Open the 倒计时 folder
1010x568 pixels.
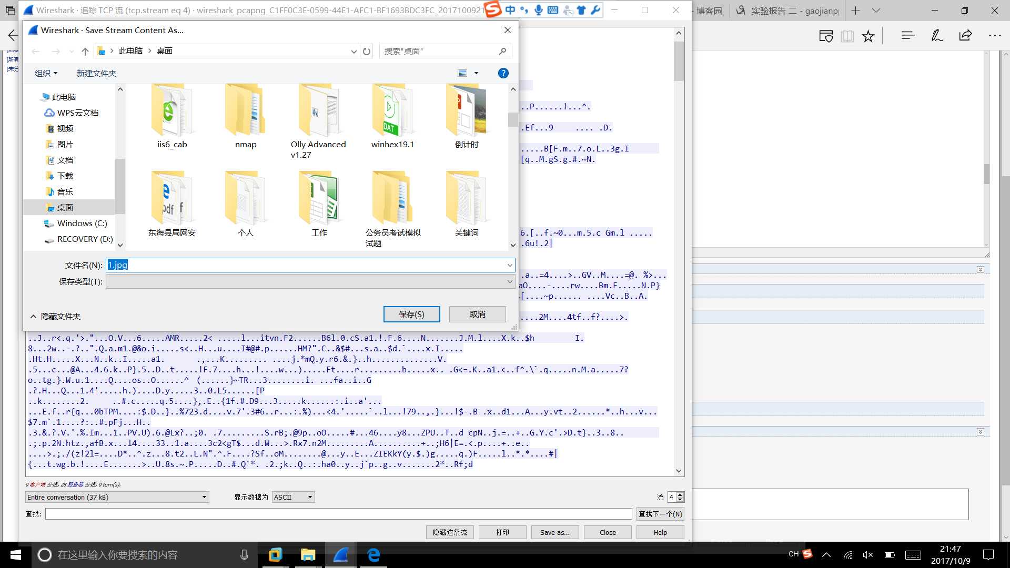[x=466, y=117]
